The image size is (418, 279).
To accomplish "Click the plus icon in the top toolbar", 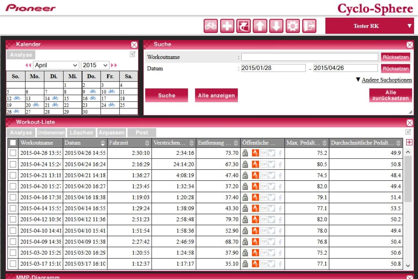I will click(x=227, y=26).
